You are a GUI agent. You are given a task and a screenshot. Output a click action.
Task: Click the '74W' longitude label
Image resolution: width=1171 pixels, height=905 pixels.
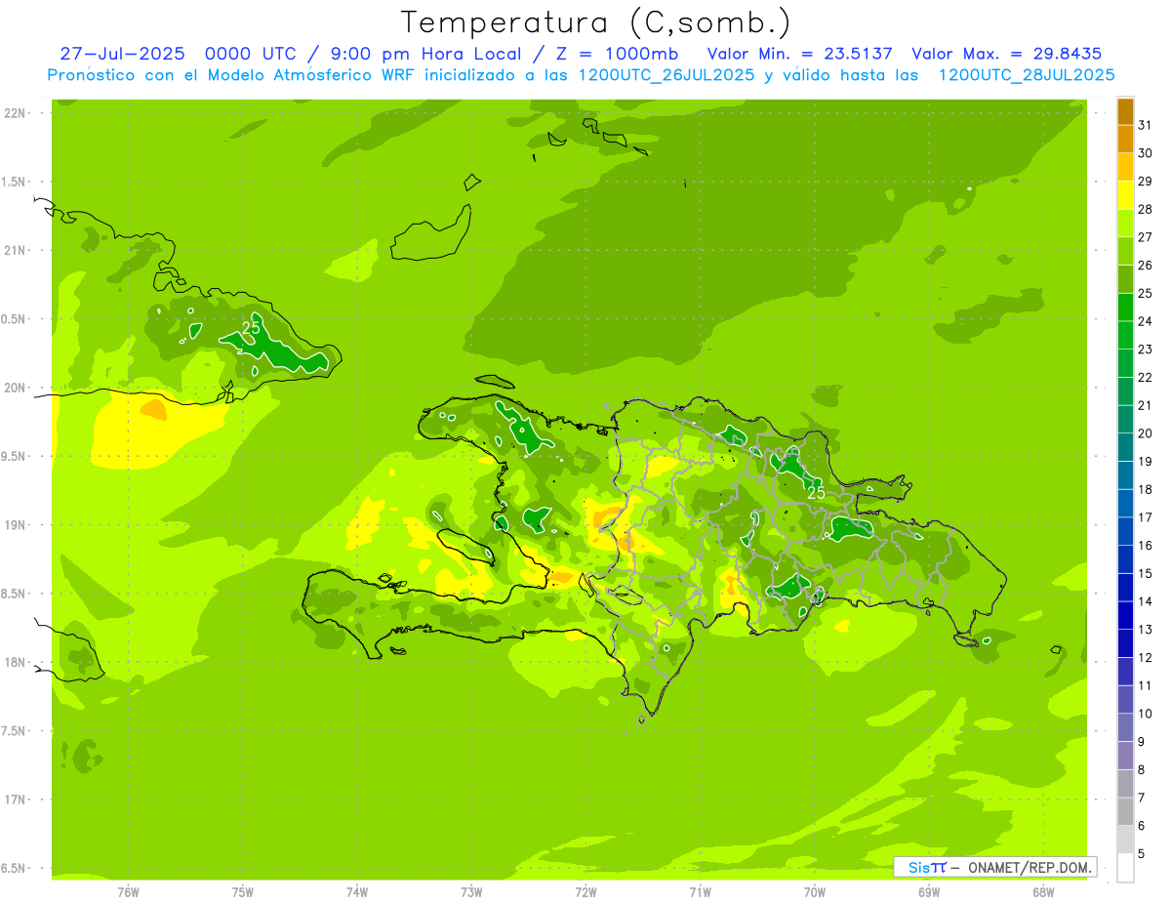357,891
